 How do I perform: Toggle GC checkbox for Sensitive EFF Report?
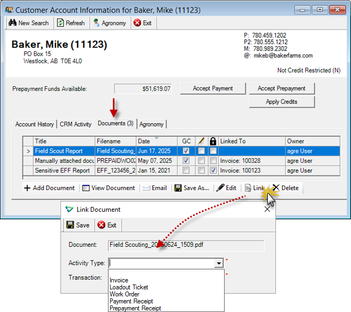point(186,170)
